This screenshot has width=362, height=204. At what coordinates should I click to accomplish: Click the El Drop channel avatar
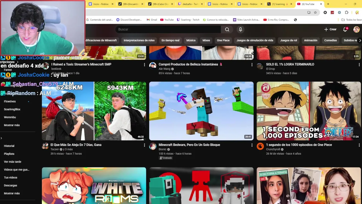(x=260, y=66)
